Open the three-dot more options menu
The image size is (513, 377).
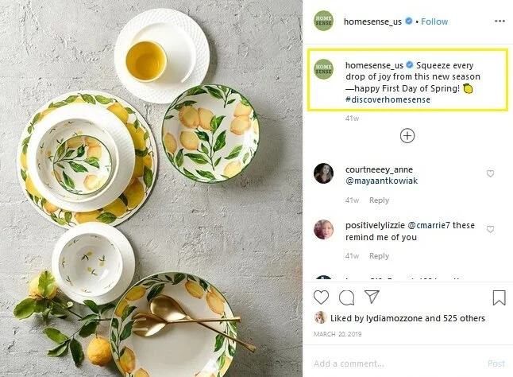(499, 21)
